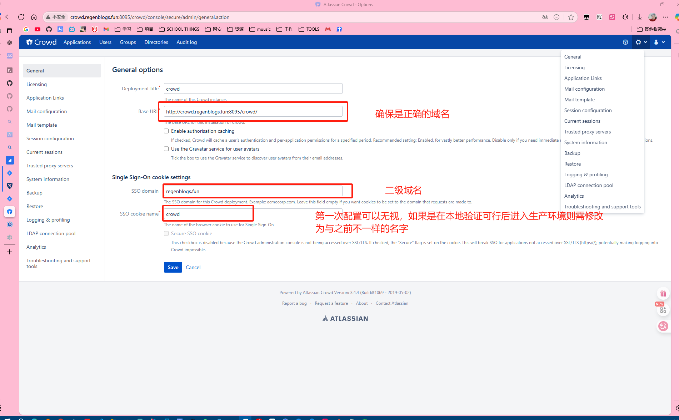Open browser settings ellipsis menu

click(x=665, y=17)
